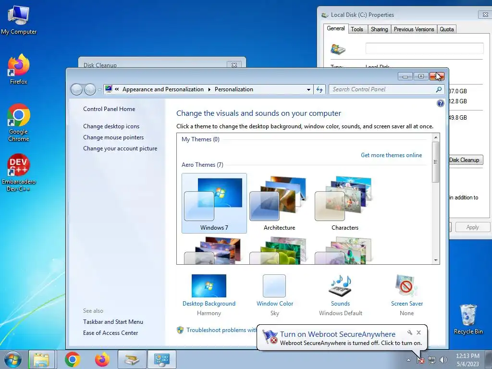Expand the double-chevron breadcrumb overflow

(x=117, y=89)
